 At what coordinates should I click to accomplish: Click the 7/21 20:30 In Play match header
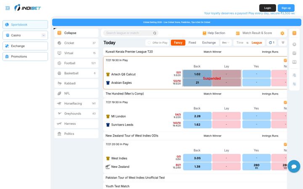point(117,144)
